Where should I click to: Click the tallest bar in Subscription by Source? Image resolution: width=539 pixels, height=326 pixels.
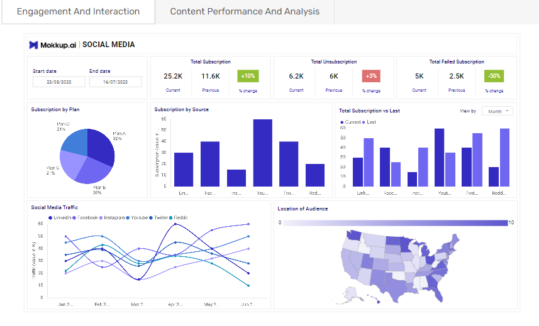(x=262, y=153)
